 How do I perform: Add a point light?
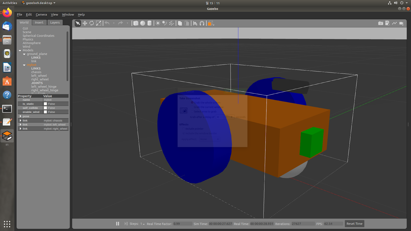click(158, 23)
